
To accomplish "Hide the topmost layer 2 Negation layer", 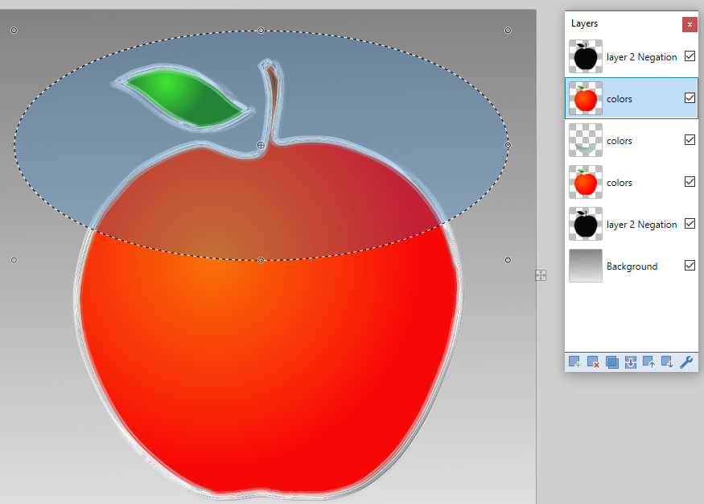I will 690,56.
